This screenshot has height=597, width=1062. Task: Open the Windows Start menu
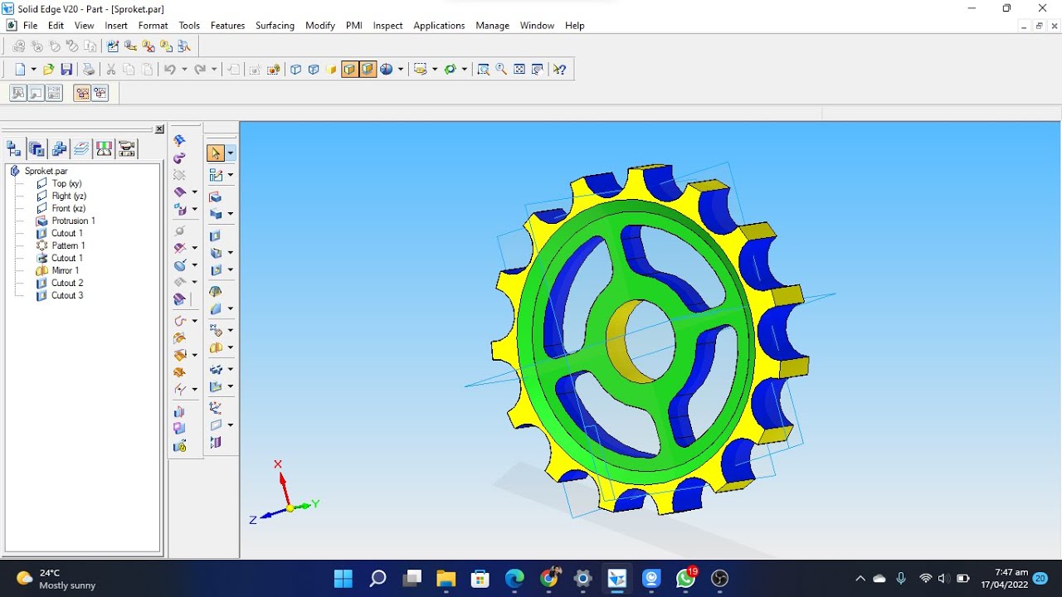tap(343, 578)
